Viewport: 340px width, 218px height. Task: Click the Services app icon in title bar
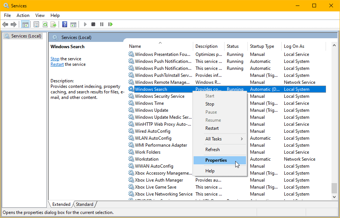(6, 6)
